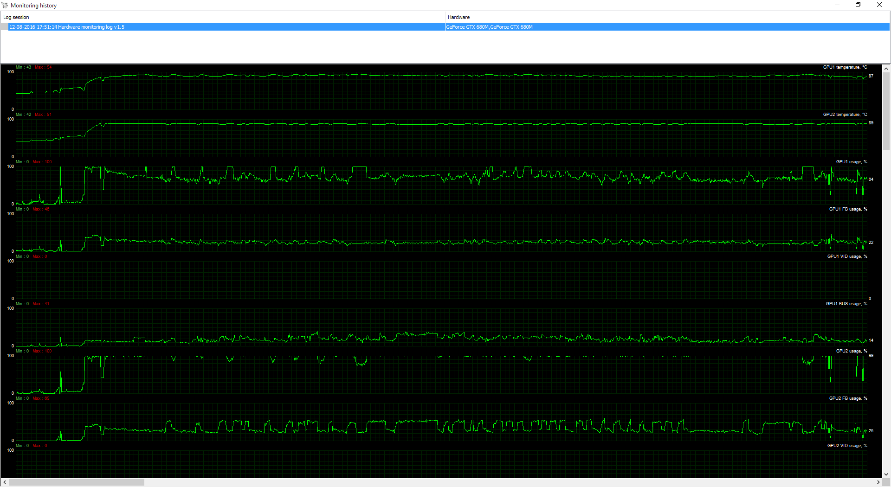Click the vertical scrollbar down arrow
This screenshot has width=891, height=487.
point(886,474)
